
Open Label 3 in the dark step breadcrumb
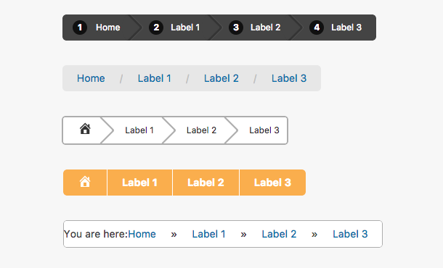pos(346,28)
